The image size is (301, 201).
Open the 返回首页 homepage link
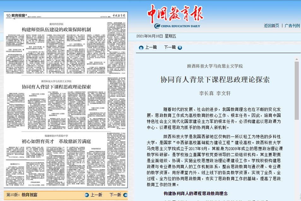[x=271, y=26]
